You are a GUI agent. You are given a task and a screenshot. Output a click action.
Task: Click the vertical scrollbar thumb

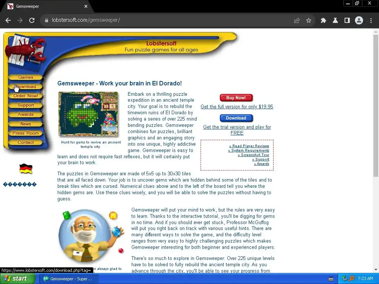coord(376,105)
